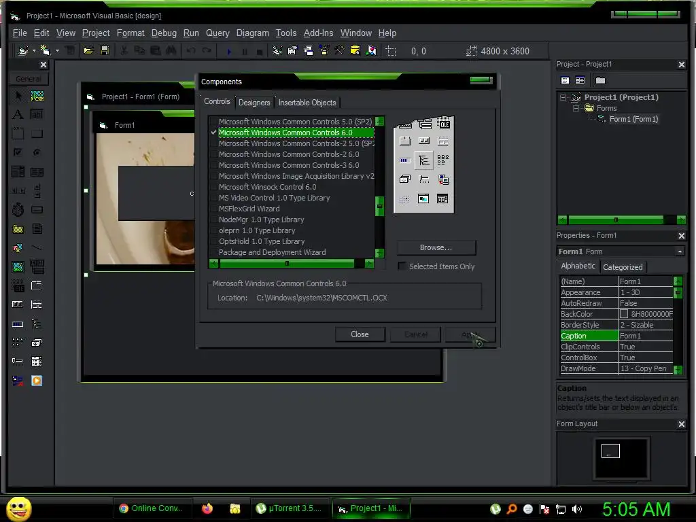This screenshot has height=522, width=696.
Task: Click the Object Browser toolbar icon
Action: pos(324,50)
